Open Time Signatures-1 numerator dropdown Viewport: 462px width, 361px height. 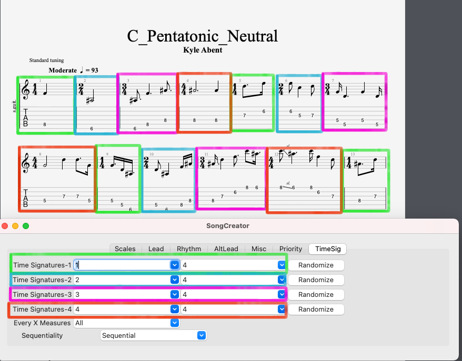click(175, 265)
